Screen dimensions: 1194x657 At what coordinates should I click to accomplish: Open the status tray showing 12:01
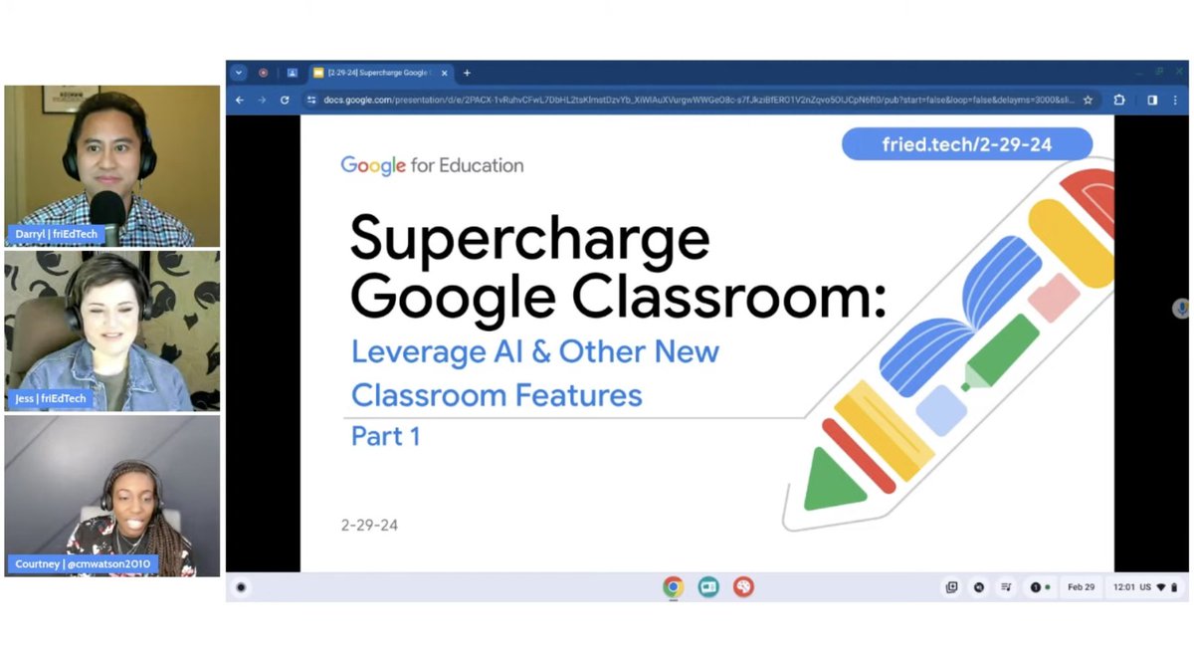pos(1146,587)
